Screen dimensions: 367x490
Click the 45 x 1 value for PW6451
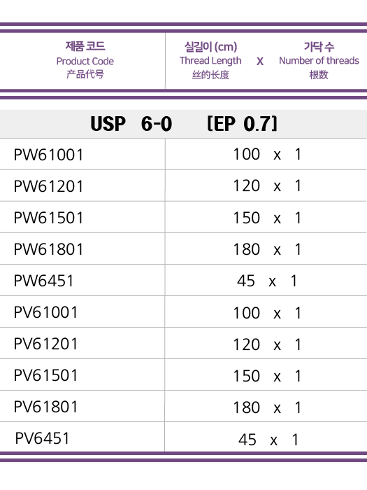pyautogui.click(x=267, y=281)
